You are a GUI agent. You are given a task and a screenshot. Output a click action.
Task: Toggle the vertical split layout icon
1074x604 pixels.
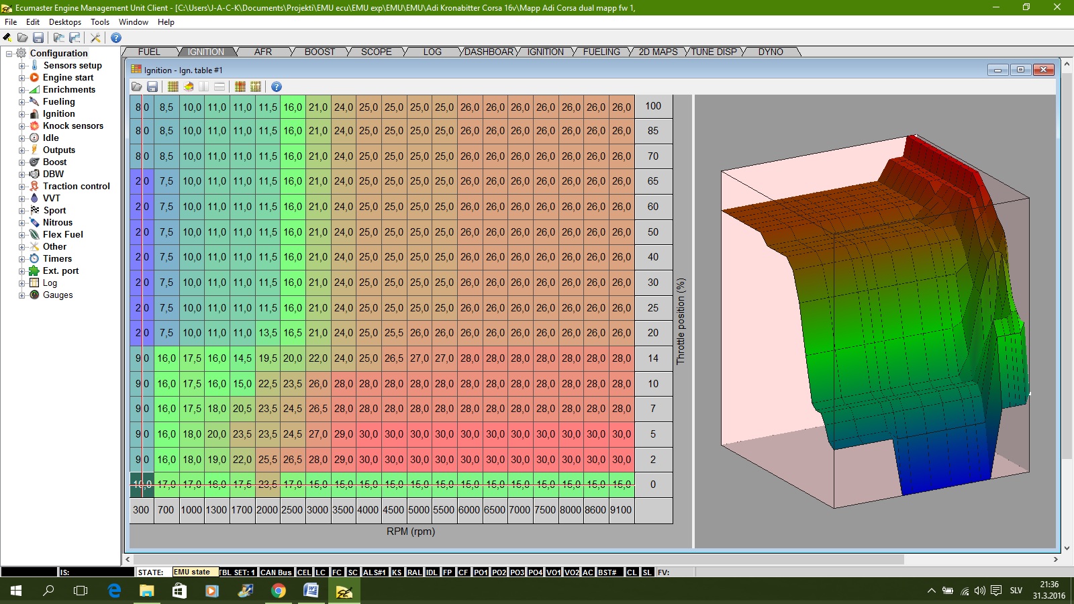[x=203, y=87]
